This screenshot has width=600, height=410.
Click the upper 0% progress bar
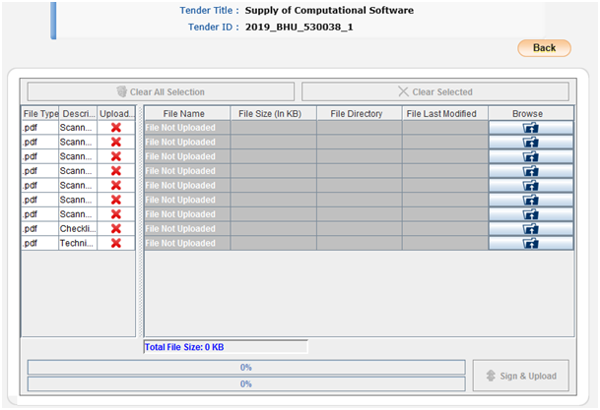[x=245, y=368]
